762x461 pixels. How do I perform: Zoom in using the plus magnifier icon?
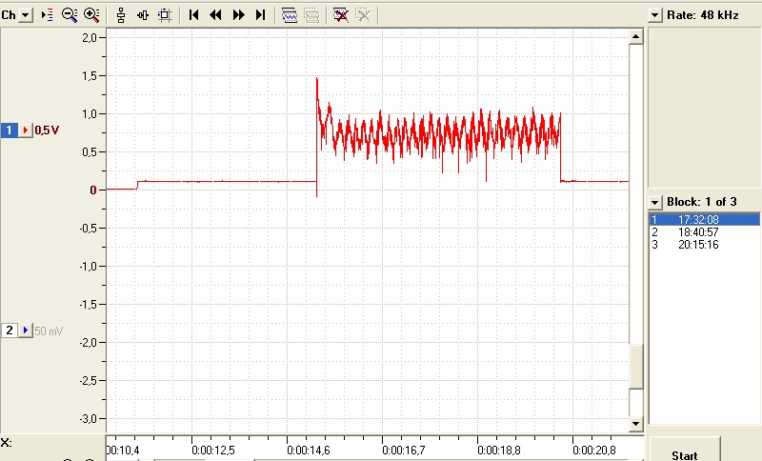(91, 15)
